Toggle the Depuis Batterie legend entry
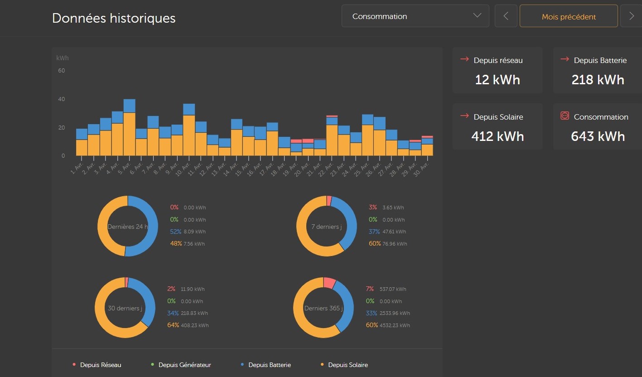The image size is (642, 377). coord(270,365)
